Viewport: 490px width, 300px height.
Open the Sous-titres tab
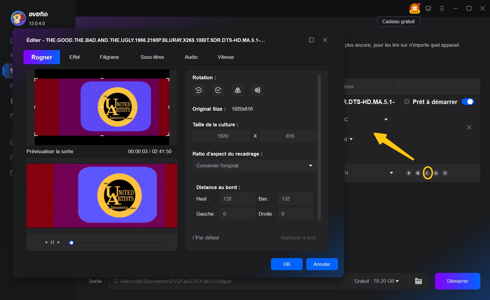click(x=152, y=57)
